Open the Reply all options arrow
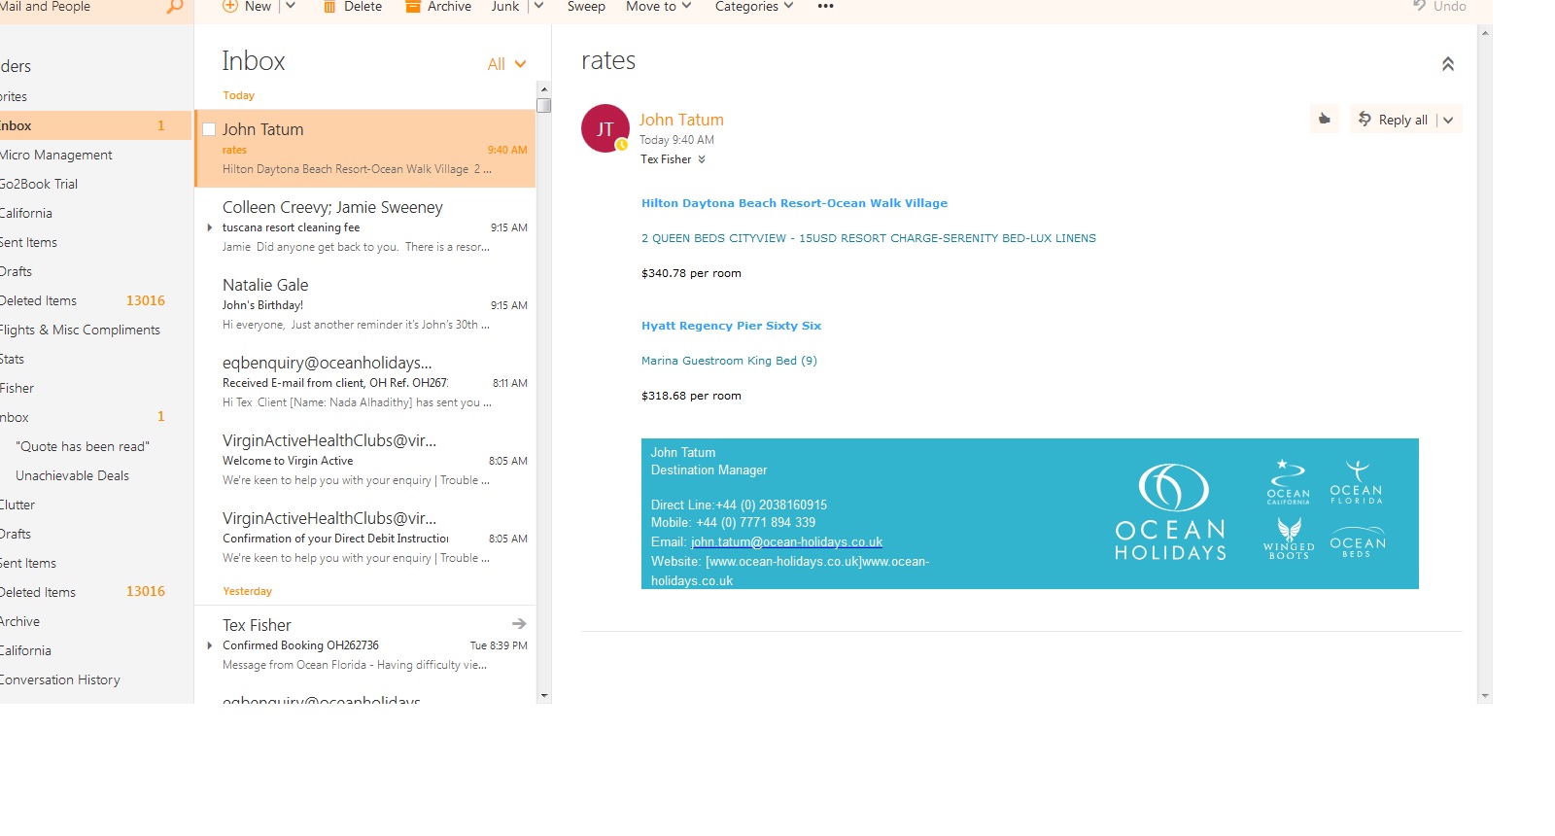 (1448, 120)
